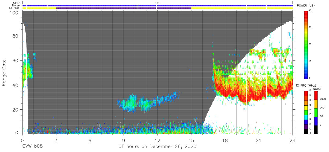The width and height of the screenshot is (329, 152).
Task: Click power colorbar label '40'
Action: [311, 10]
